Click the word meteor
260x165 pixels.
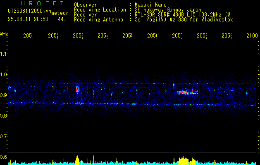tap(60, 13)
